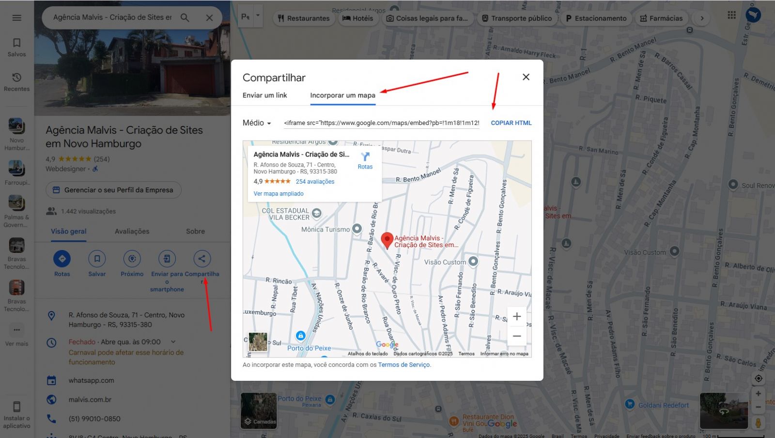This screenshot has width=775, height=438.
Task: Switch to Visão geral tab
Action: tap(69, 232)
